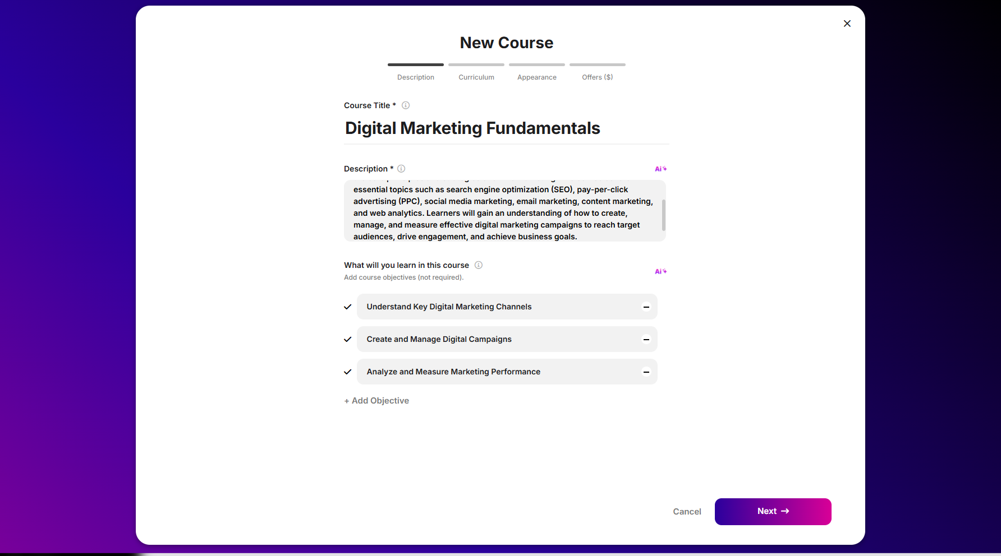Remove the Understand Key Digital Marketing Channels objective
This screenshot has height=556, width=1001.
pos(646,307)
